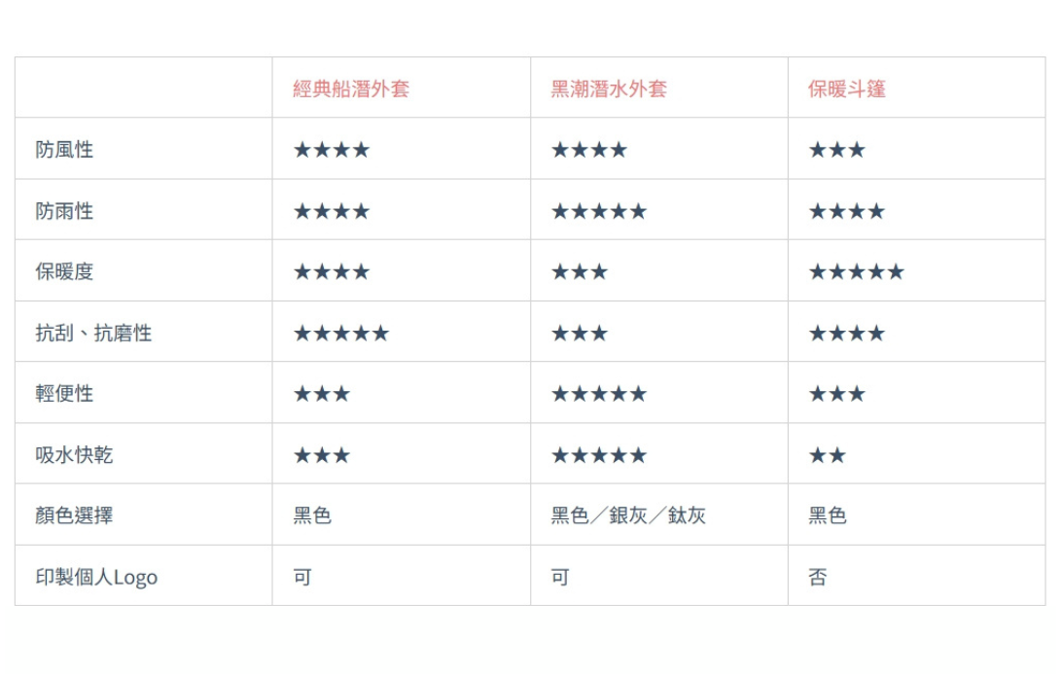This screenshot has height=674, width=1061.
Task: Click 黑潮潛水外套's five-star 輕便性 rating
Action: (598, 394)
